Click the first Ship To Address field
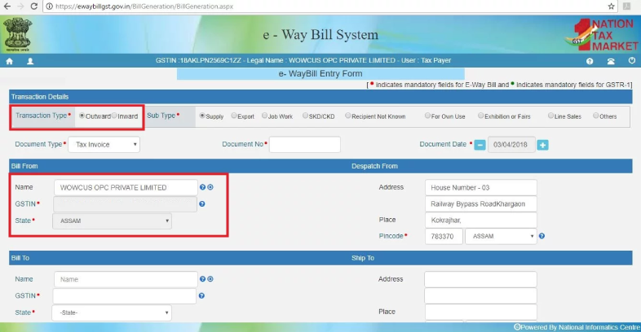 pyautogui.click(x=481, y=279)
